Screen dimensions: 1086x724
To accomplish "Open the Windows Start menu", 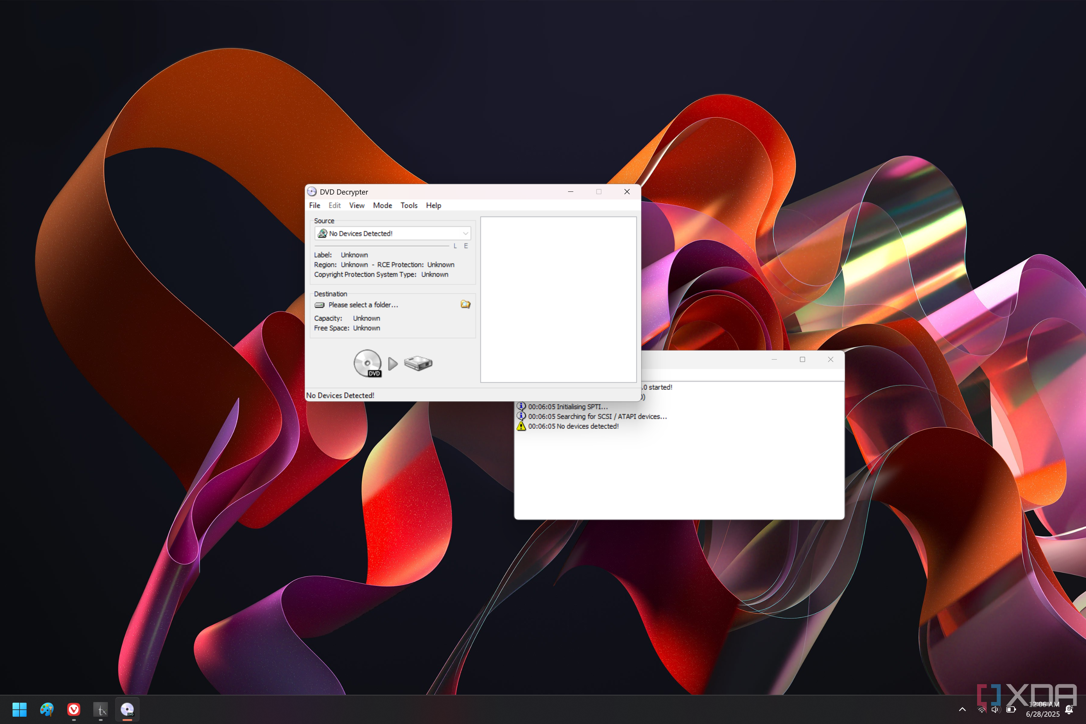I will click(19, 709).
